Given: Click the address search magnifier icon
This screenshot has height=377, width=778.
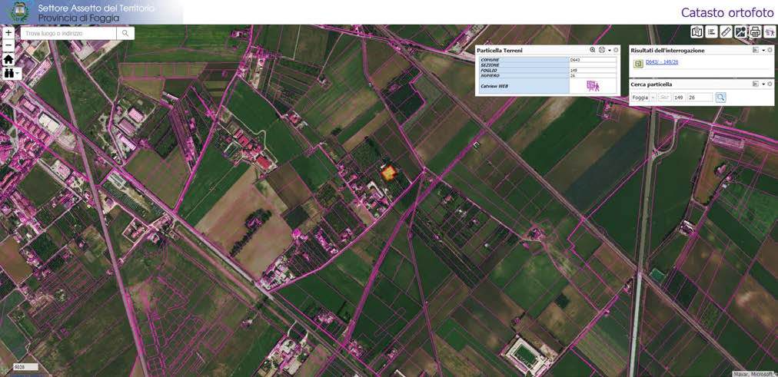Looking at the screenshot, I should click(x=125, y=34).
